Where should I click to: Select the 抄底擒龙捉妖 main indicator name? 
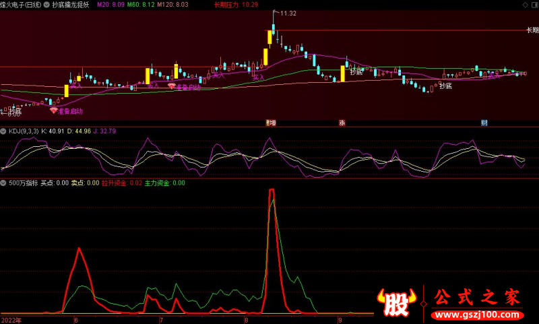71,4
